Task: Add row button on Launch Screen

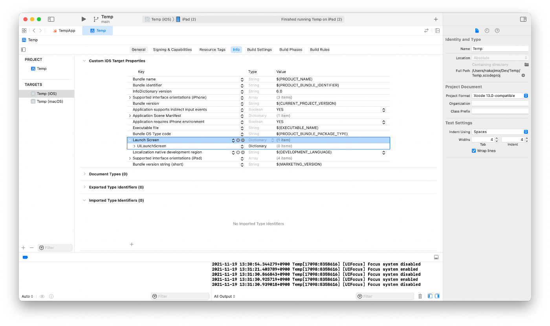Action: coord(238,140)
